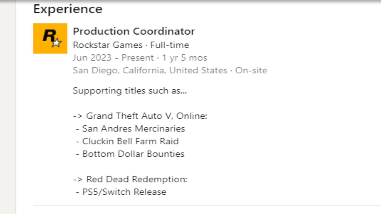Click the arrow before Grand Theft Auto V
381x214 pixels.
pos(78,116)
